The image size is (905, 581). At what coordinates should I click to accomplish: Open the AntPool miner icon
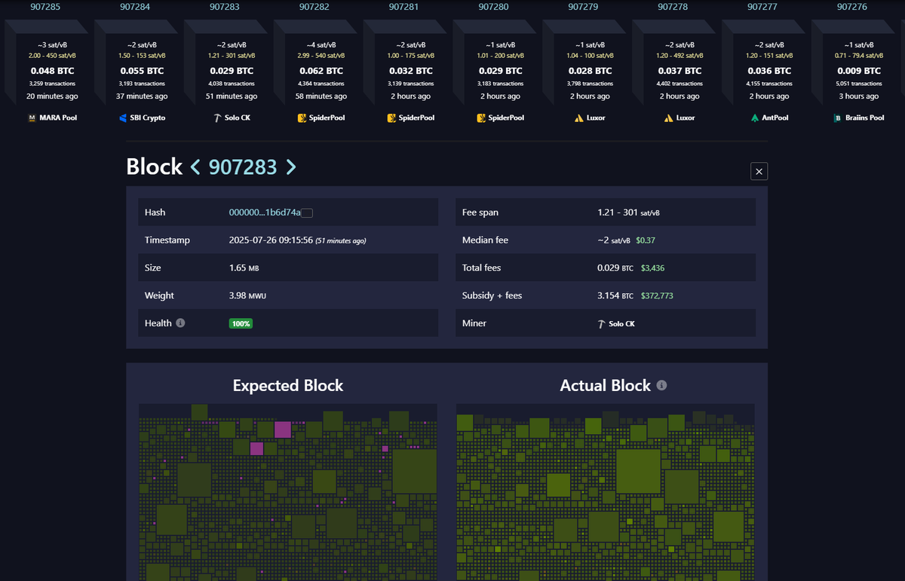pos(755,118)
